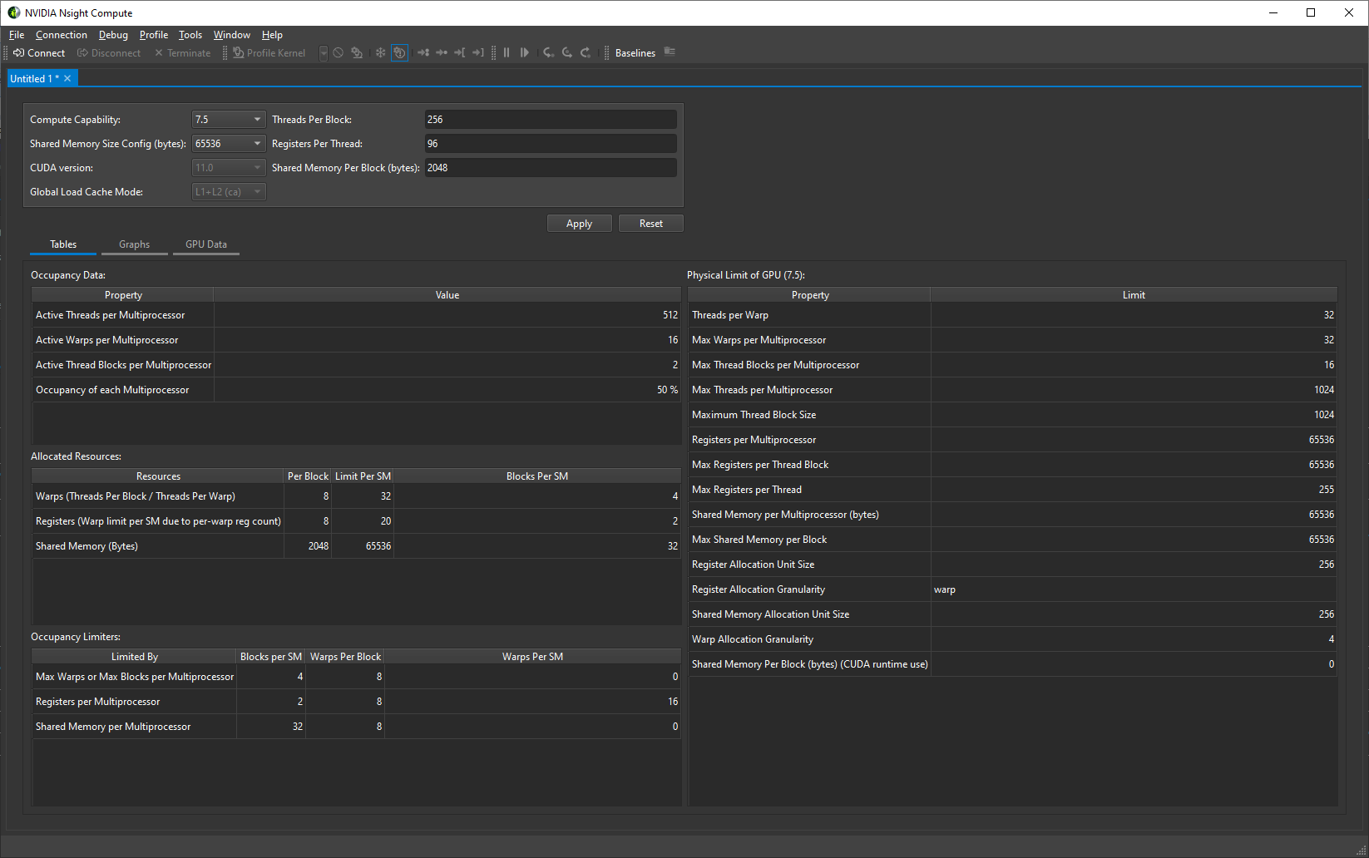Select the Active Threads per Multiprocessor row

(356, 315)
